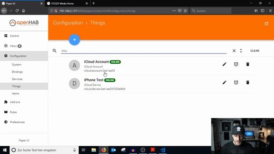Image resolution: width=274 pixels, height=154 pixels.
Task: Clear the search text with X icon
Action: pos(234,50)
